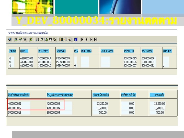Click the Save layout icon
This screenshot has height=138, width=184.
(70, 40)
